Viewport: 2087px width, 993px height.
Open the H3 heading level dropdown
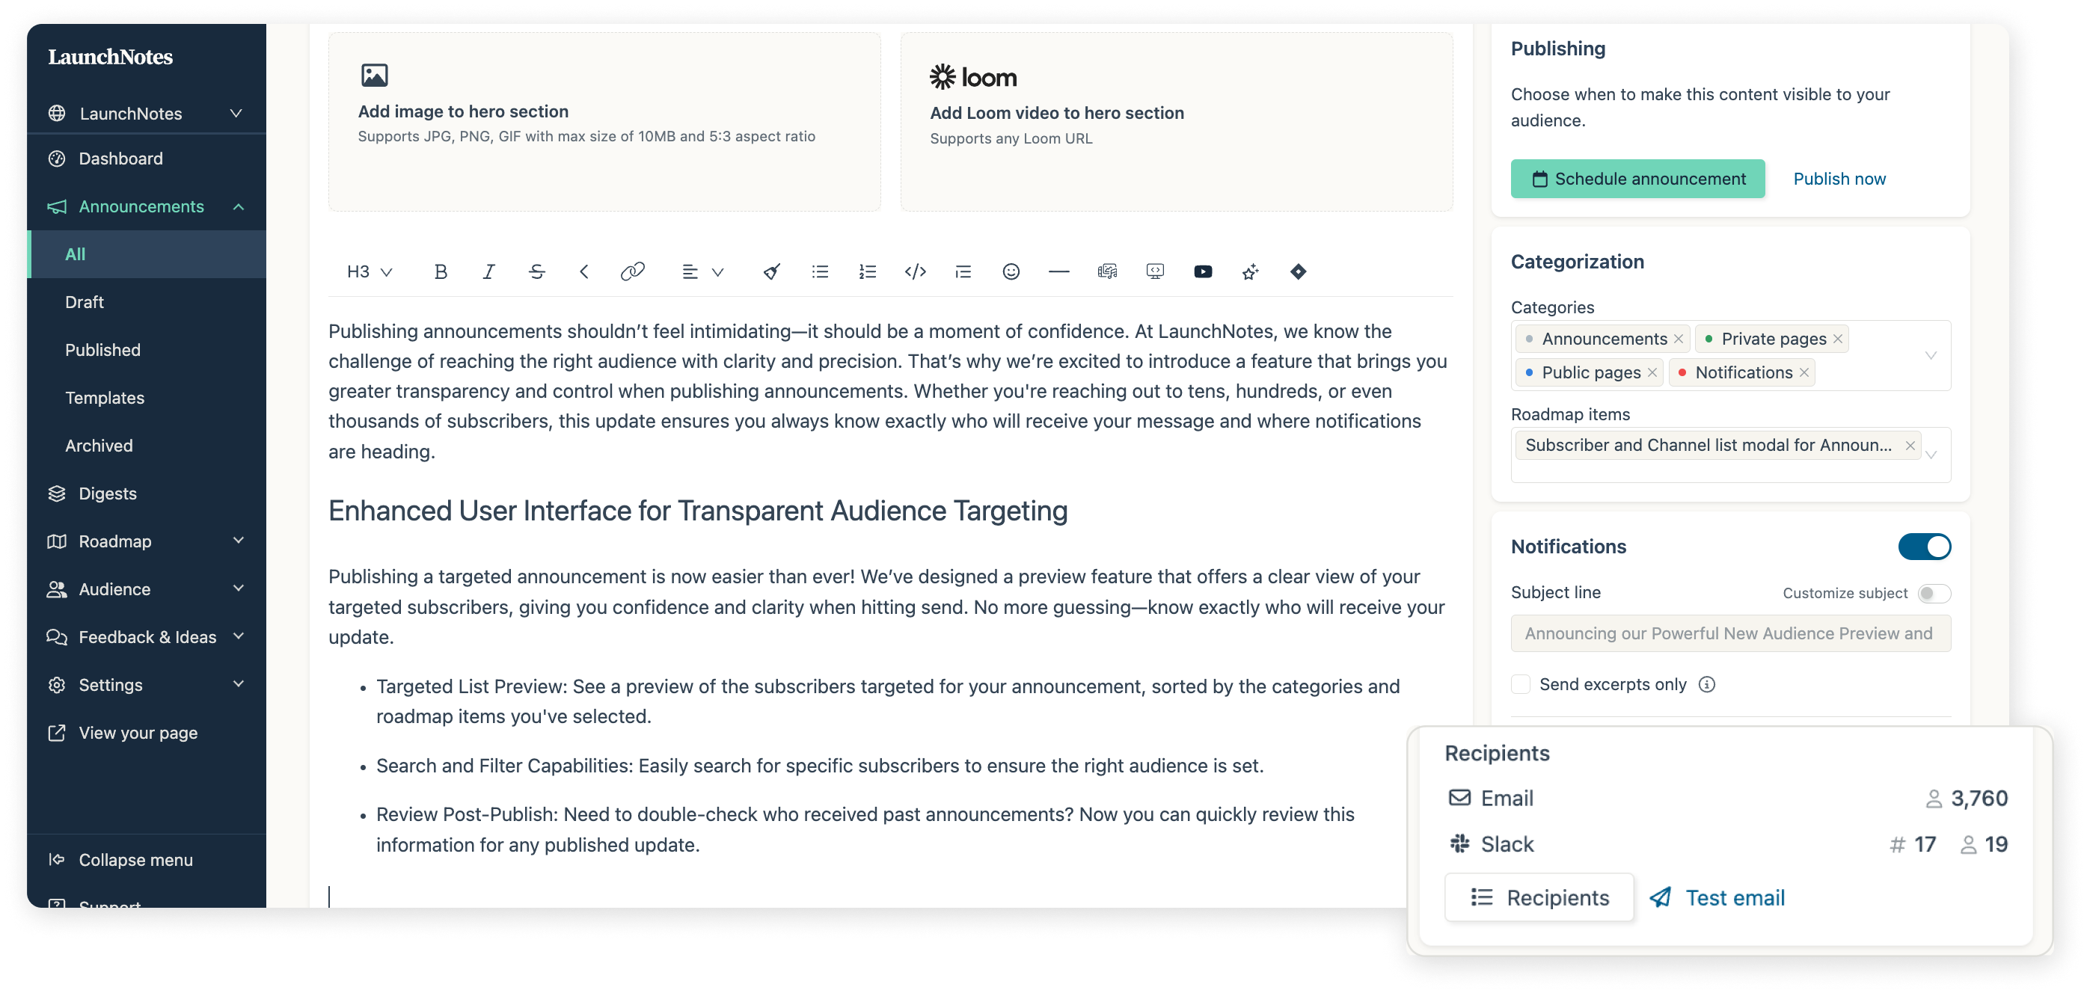click(370, 271)
